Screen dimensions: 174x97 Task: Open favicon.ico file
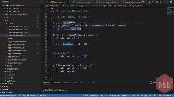pyautogui.click(x=11, y=72)
